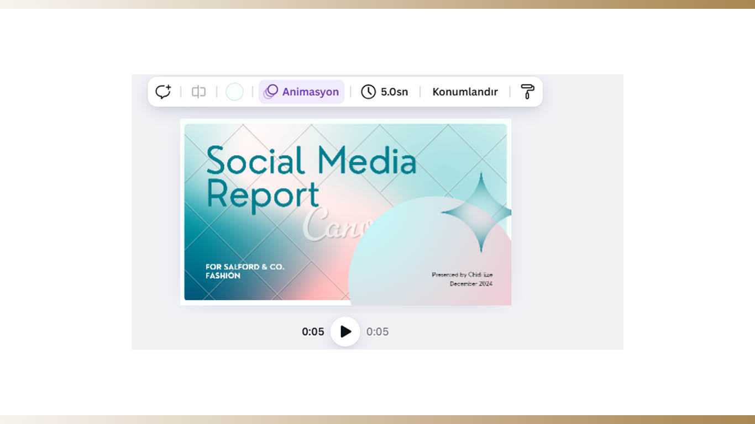
Task: Click the bold 0:05 current time label
Action: click(313, 331)
